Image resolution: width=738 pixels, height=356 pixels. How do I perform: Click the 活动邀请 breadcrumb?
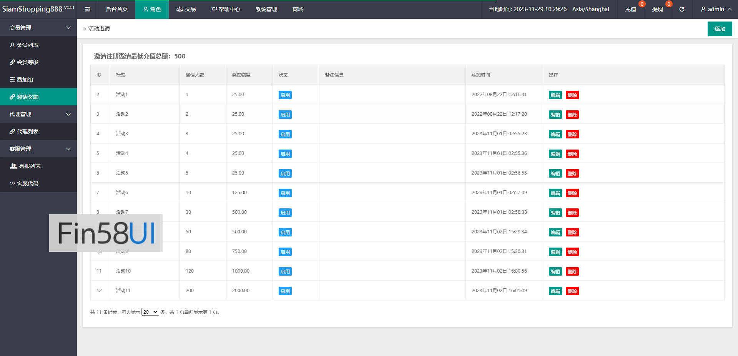99,28
